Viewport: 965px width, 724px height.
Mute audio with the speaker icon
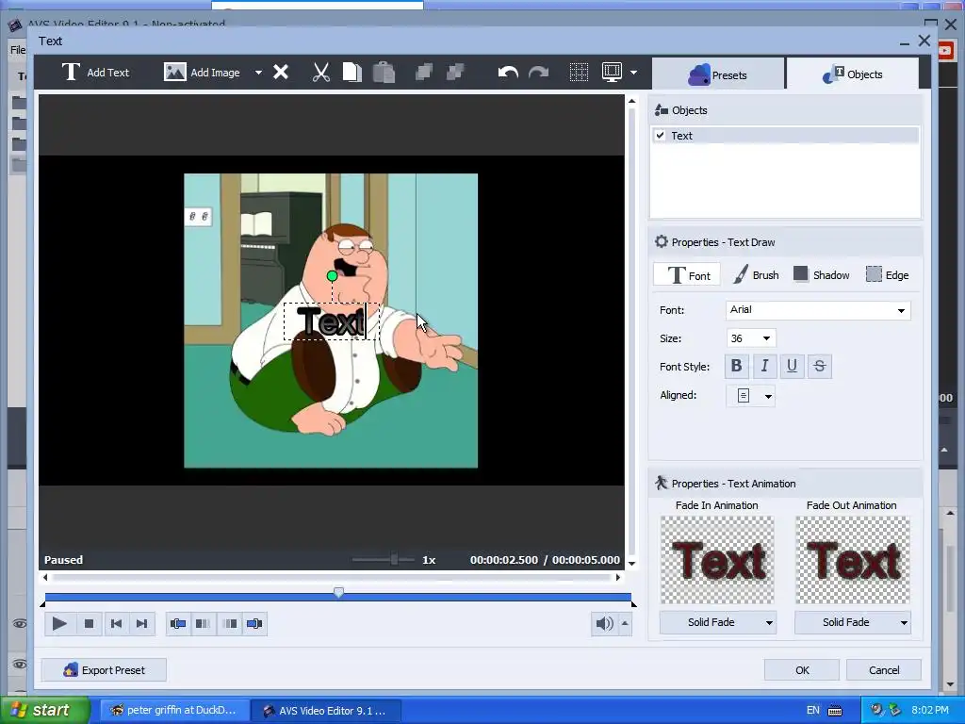click(604, 624)
